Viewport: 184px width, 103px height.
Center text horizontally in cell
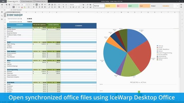tap(37, 7)
